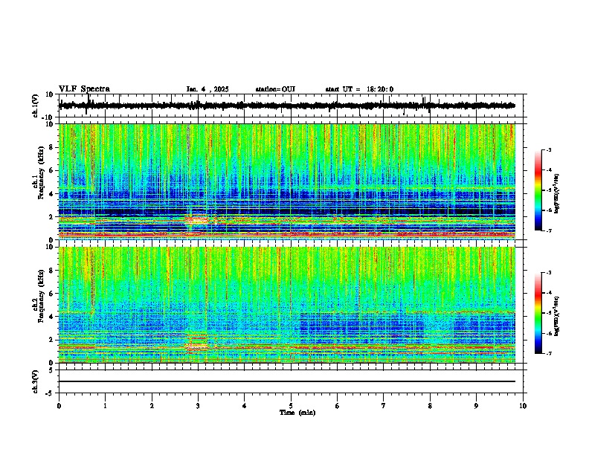Click time axis tick label "5"

click(291, 406)
